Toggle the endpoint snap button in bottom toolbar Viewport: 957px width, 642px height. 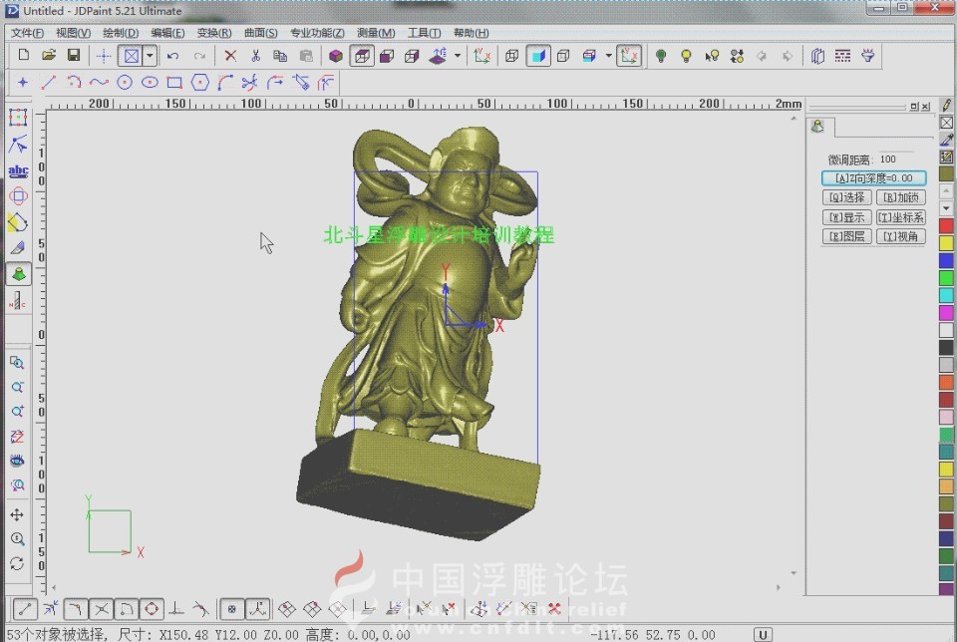[25, 608]
